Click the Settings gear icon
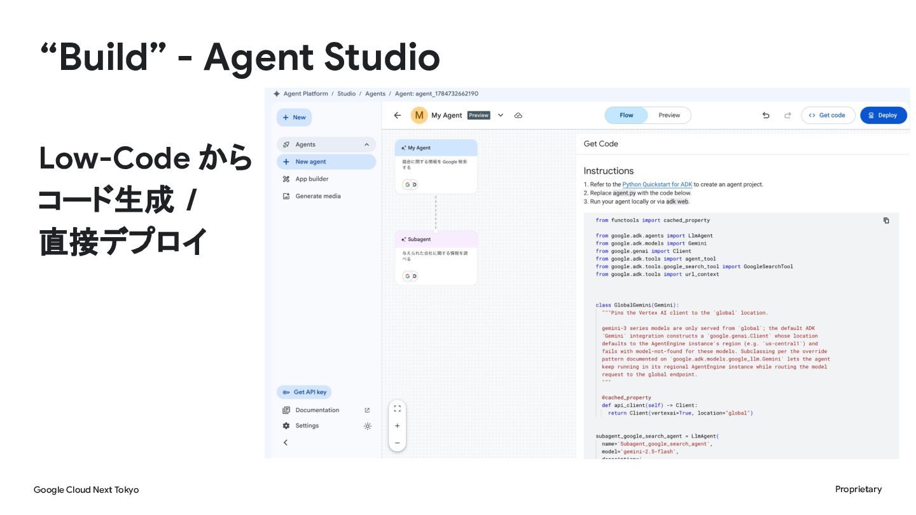 [286, 426]
